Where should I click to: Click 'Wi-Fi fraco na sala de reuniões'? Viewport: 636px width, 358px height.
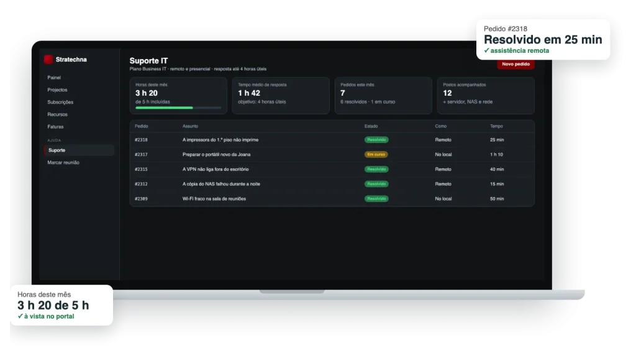click(214, 199)
